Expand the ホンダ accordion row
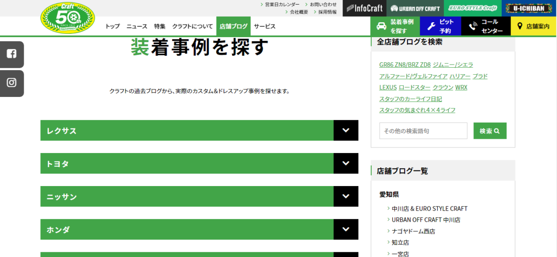Viewport: 557px width, 257px height. [346, 229]
